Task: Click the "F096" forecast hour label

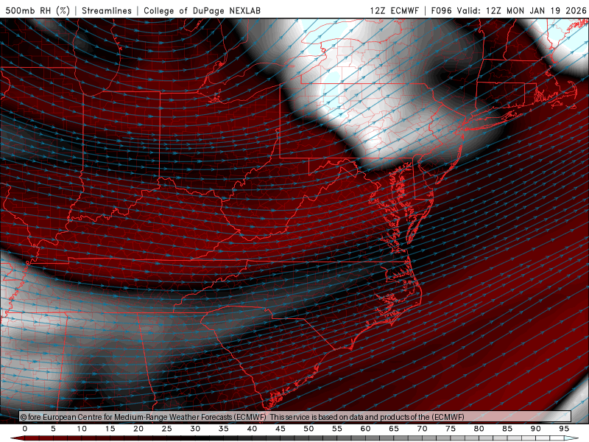Action: [441, 10]
